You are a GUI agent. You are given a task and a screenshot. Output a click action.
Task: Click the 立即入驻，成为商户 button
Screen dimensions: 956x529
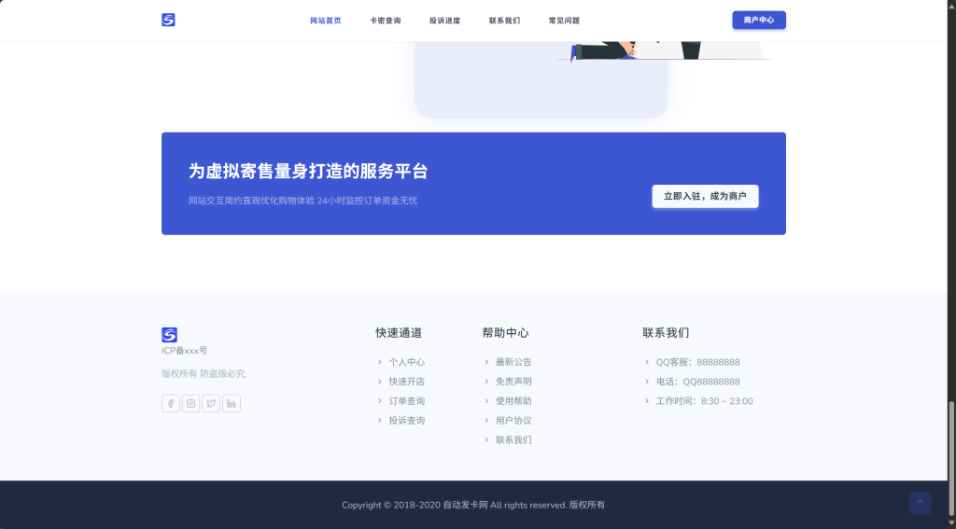(706, 196)
